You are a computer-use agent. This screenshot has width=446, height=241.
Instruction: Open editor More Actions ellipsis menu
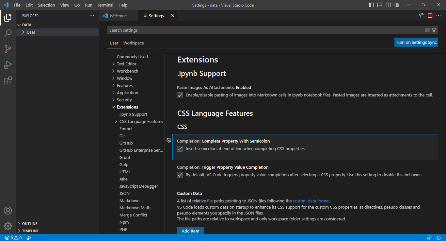(x=438, y=16)
